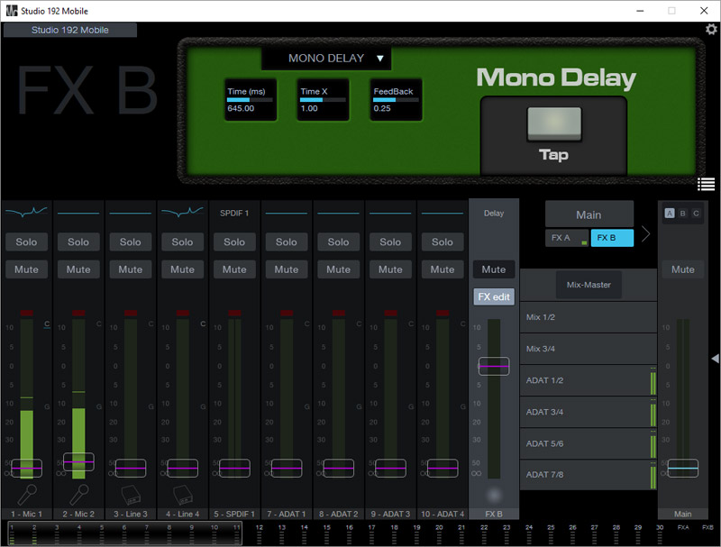The width and height of the screenshot is (721, 547).
Task: Select the Main mix tab
Action: click(589, 214)
